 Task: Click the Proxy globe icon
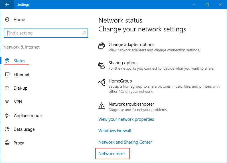click(x=7, y=143)
